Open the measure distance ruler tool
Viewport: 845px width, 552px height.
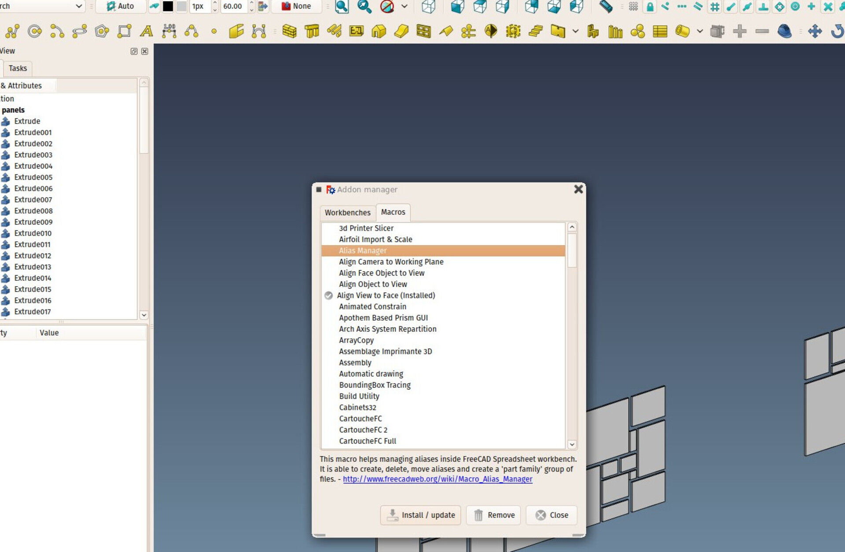pyautogui.click(x=606, y=6)
